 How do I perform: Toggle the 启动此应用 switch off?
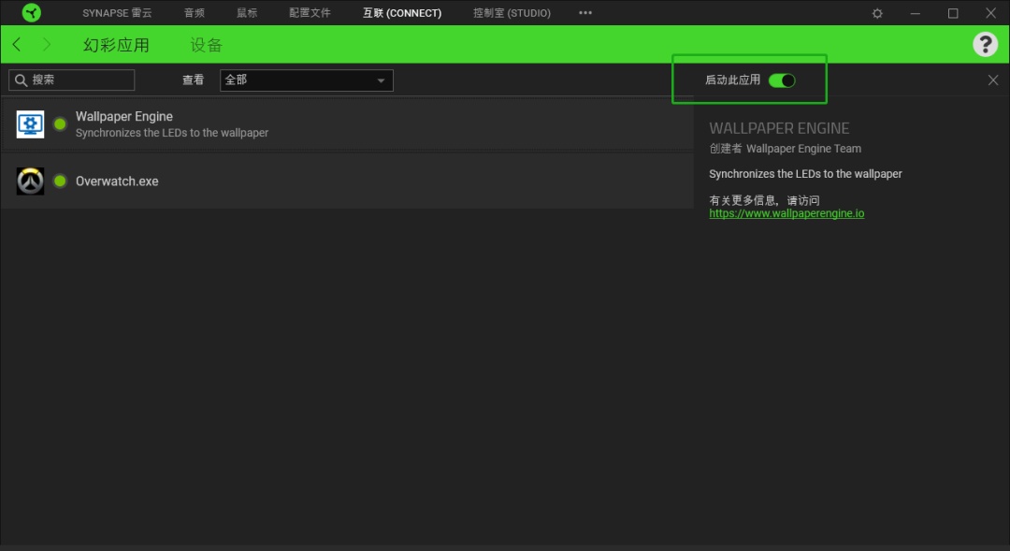(782, 80)
